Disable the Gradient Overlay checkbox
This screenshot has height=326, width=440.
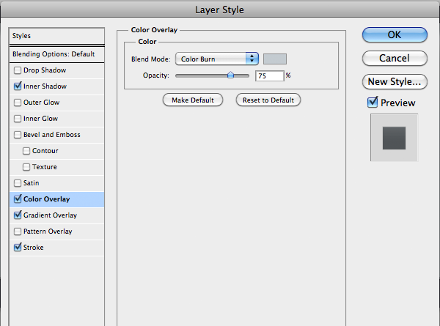(18, 215)
